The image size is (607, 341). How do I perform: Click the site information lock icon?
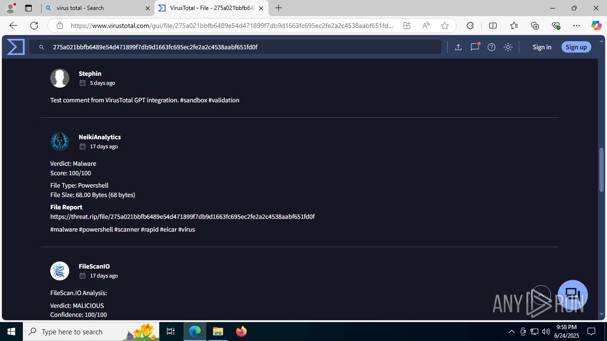pos(59,26)
